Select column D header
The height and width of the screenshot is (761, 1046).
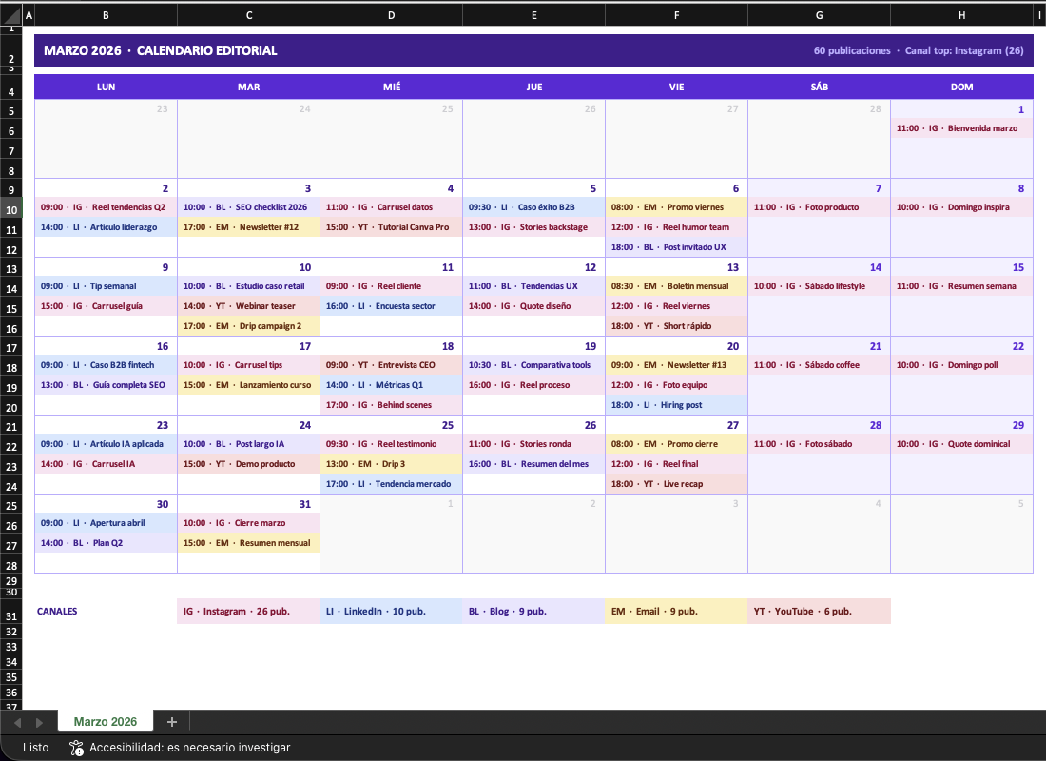pos(392,14)
